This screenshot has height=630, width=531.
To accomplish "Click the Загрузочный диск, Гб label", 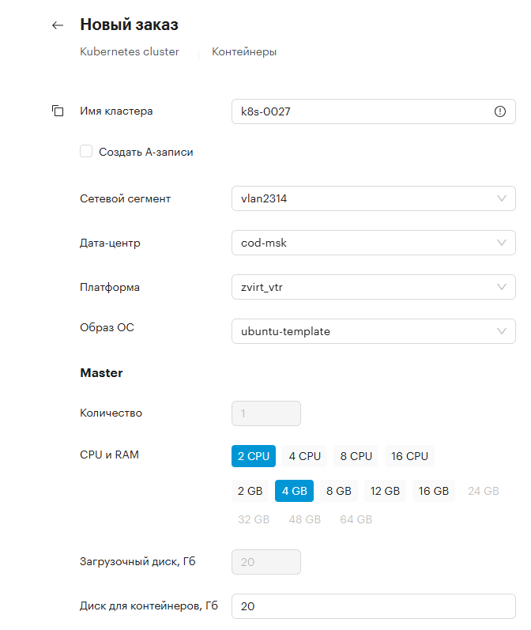I will point(137,561).
